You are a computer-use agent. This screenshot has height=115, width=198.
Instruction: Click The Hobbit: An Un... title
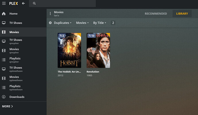(x=69, y=72)
